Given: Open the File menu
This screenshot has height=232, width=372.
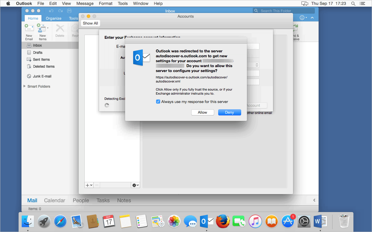Looking at the screenshot, I should [41, 3].
